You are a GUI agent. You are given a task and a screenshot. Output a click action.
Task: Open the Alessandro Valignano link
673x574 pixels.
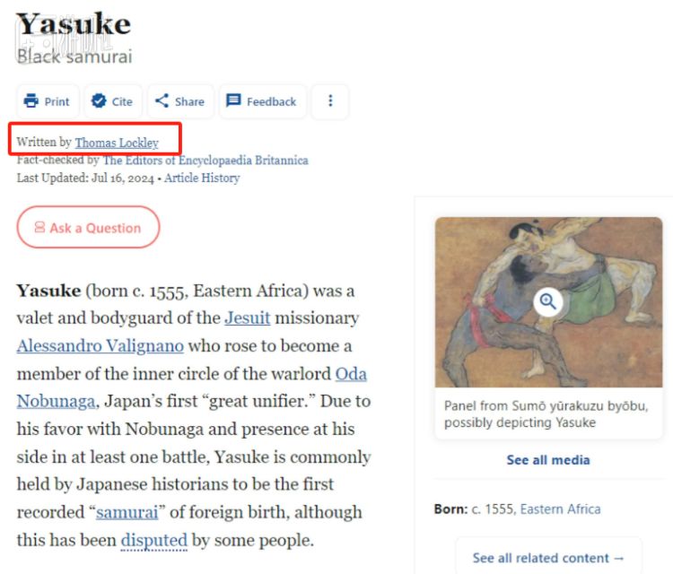pyautogui.click(x=101, y=346)
